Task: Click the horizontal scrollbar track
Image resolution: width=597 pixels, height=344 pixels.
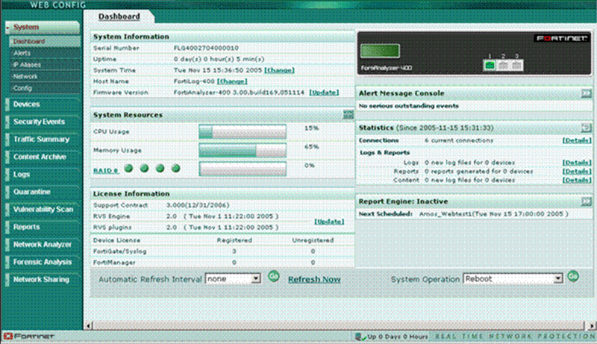Action: (339, 325)
